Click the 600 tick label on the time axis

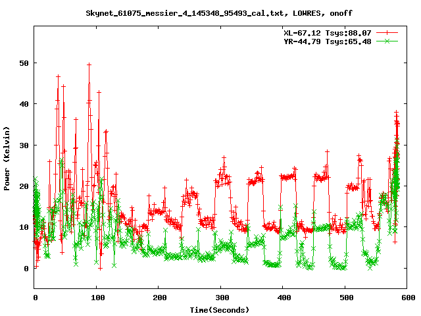tap(407, 298)
